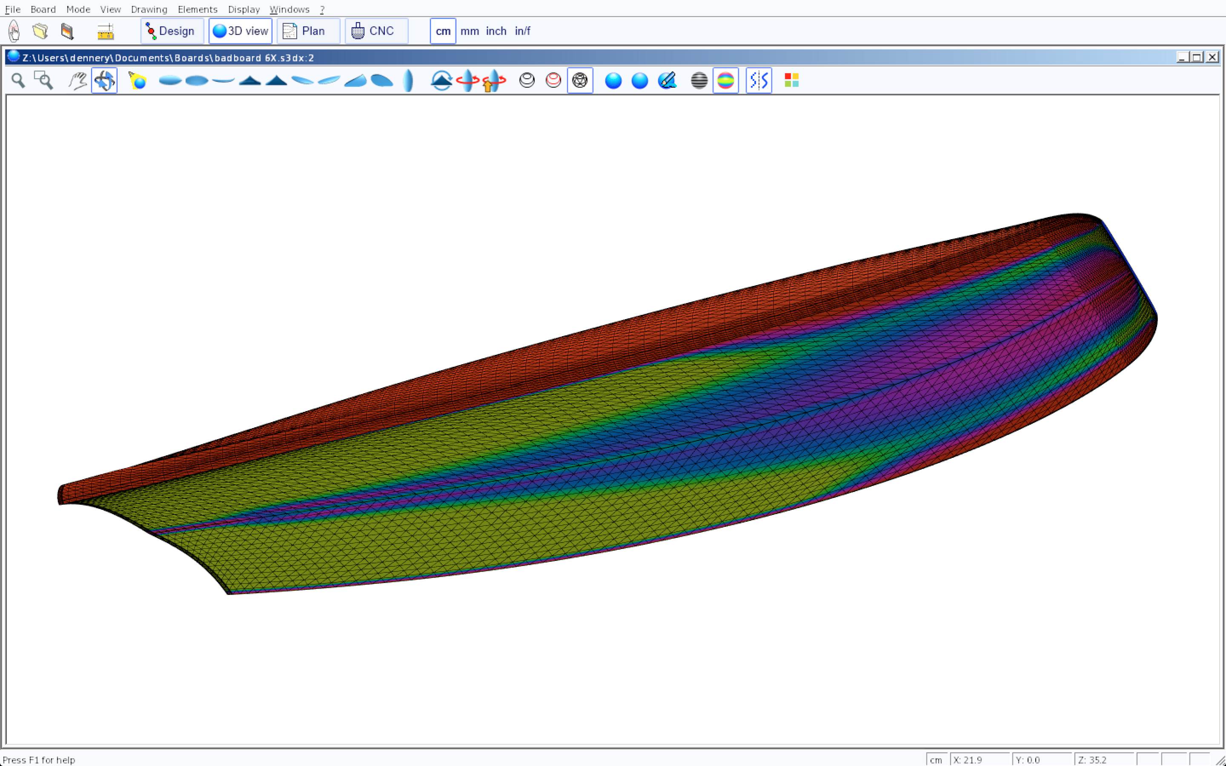Open the Board menu
This screenshot has width=1226, height=766.
click(43, 9)
